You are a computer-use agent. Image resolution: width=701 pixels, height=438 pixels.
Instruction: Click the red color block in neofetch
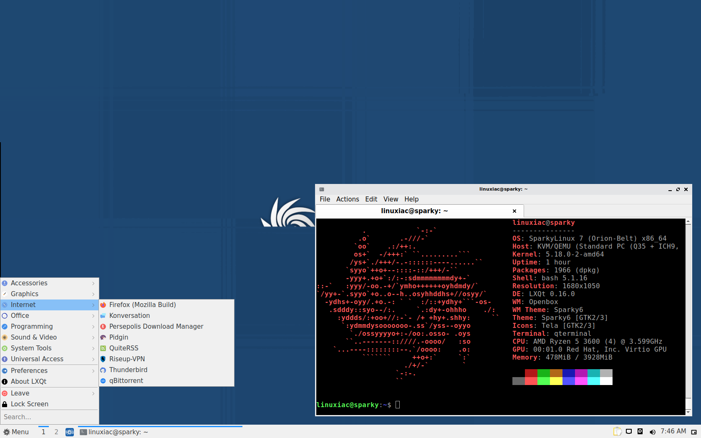(531, 373)
